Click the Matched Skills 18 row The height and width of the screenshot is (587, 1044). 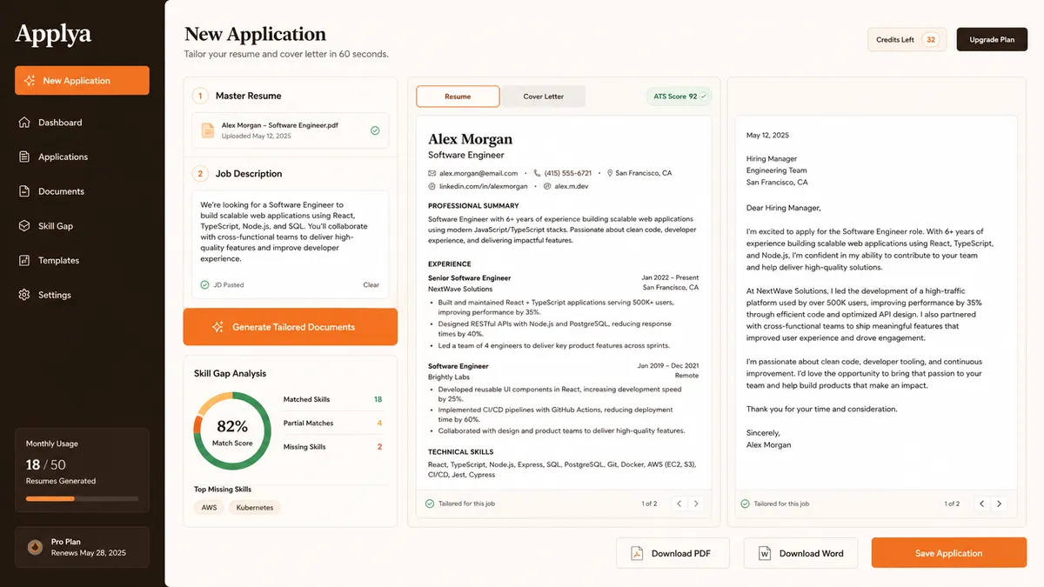coord(332,399)
